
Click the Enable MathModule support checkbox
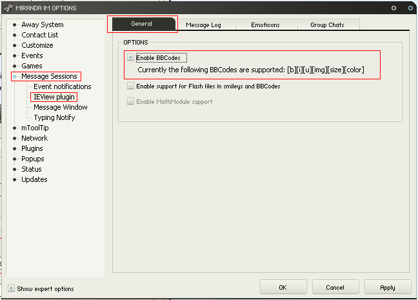pos(130,101)
